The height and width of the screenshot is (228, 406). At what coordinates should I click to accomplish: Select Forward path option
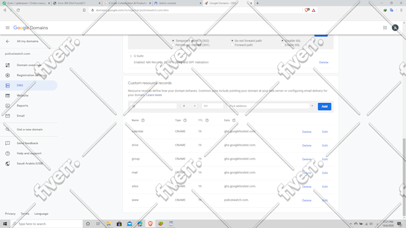tap(232, 45)
